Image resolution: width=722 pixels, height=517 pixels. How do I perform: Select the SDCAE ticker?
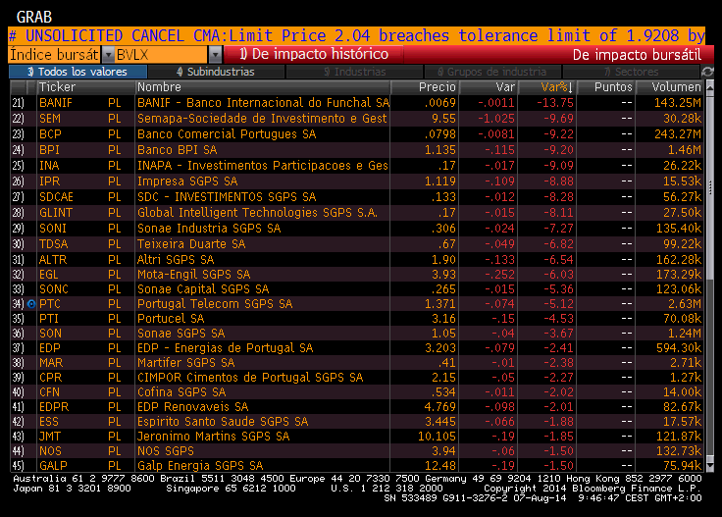(56, 197)
